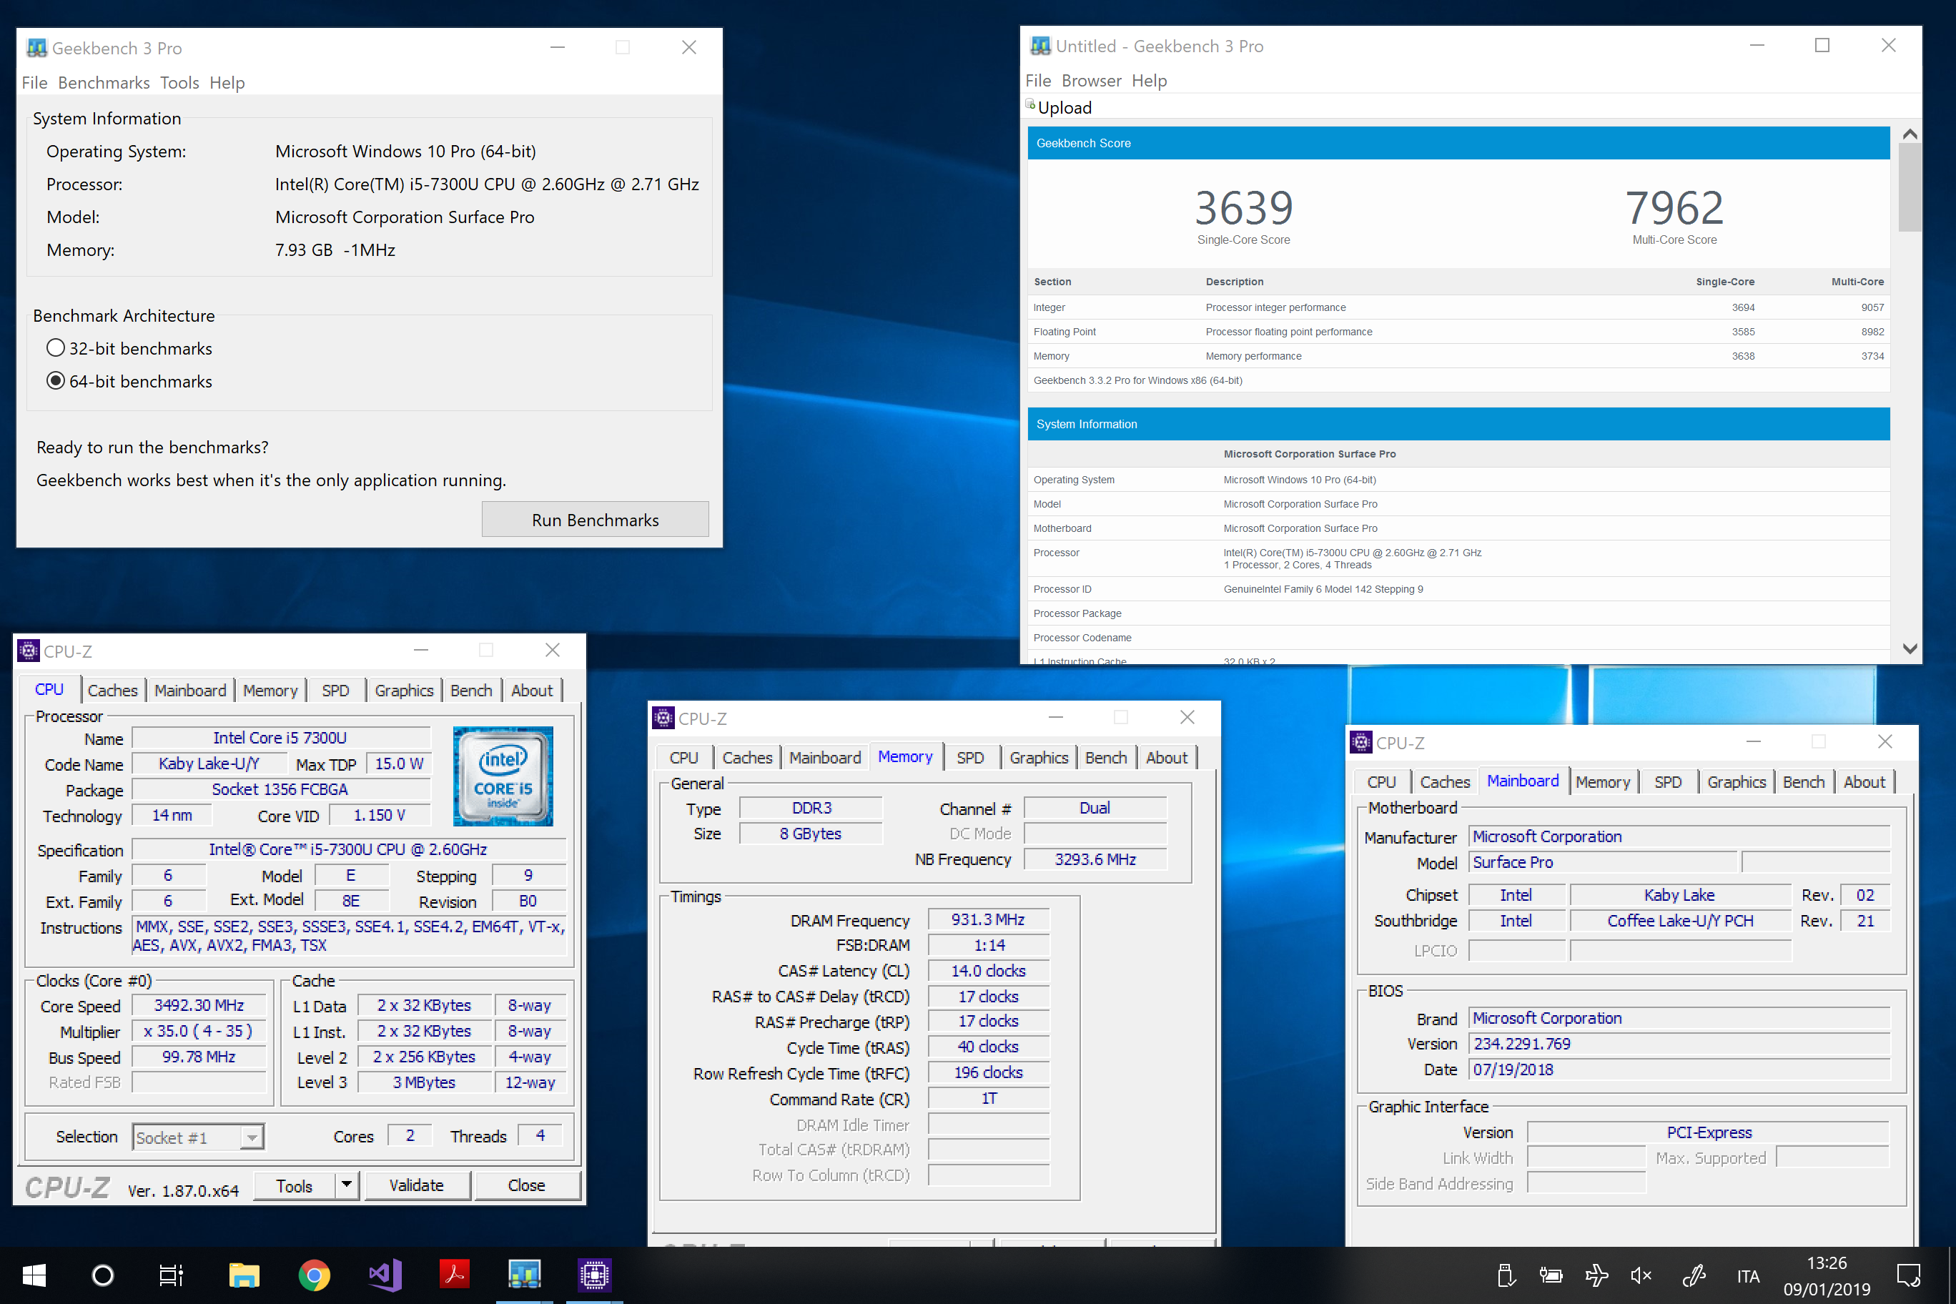Click the Geekbench Score section header
The width and height of the screenshot is (1956, 1304).
pyautogui.click(x=1458, y=142)
